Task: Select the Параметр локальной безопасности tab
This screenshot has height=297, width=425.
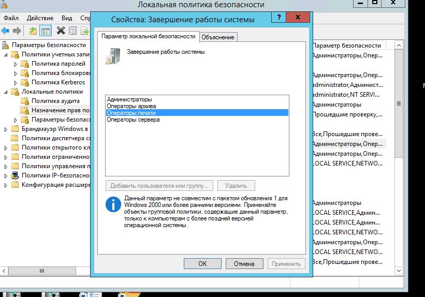Action: pyautogui.click(x=148, y=36)
